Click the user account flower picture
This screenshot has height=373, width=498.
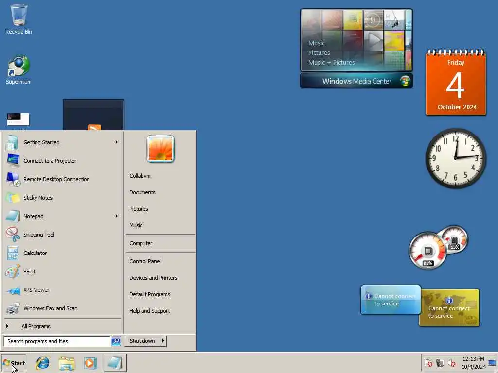(x=160, y=149)
